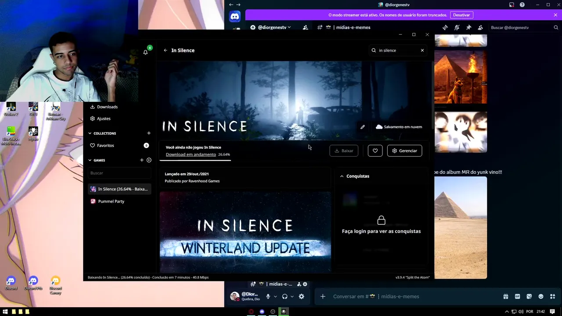The height and width of the screenshot is (316, 562).
Task: Open headphones output options chevron
Action: pos(292,297)
